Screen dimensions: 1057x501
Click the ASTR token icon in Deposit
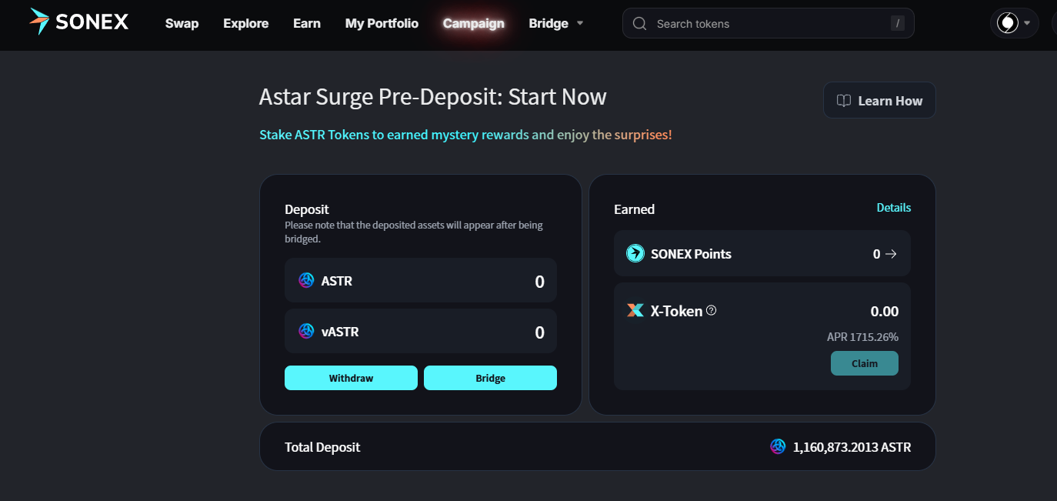pyautogui.click(x=306, y=281)
